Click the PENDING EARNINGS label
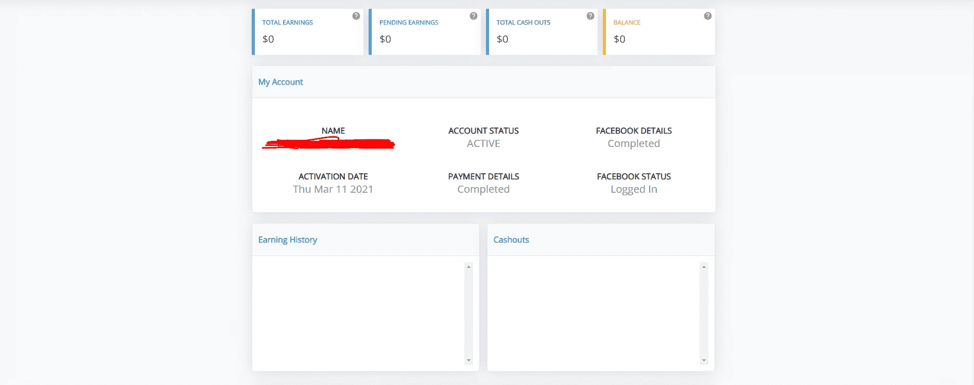Image resolution: width=974 pixels, height=385 pixels. (x=409, y=23)
